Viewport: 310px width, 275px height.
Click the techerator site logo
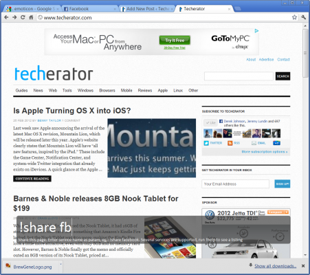(x=54, y=74)
